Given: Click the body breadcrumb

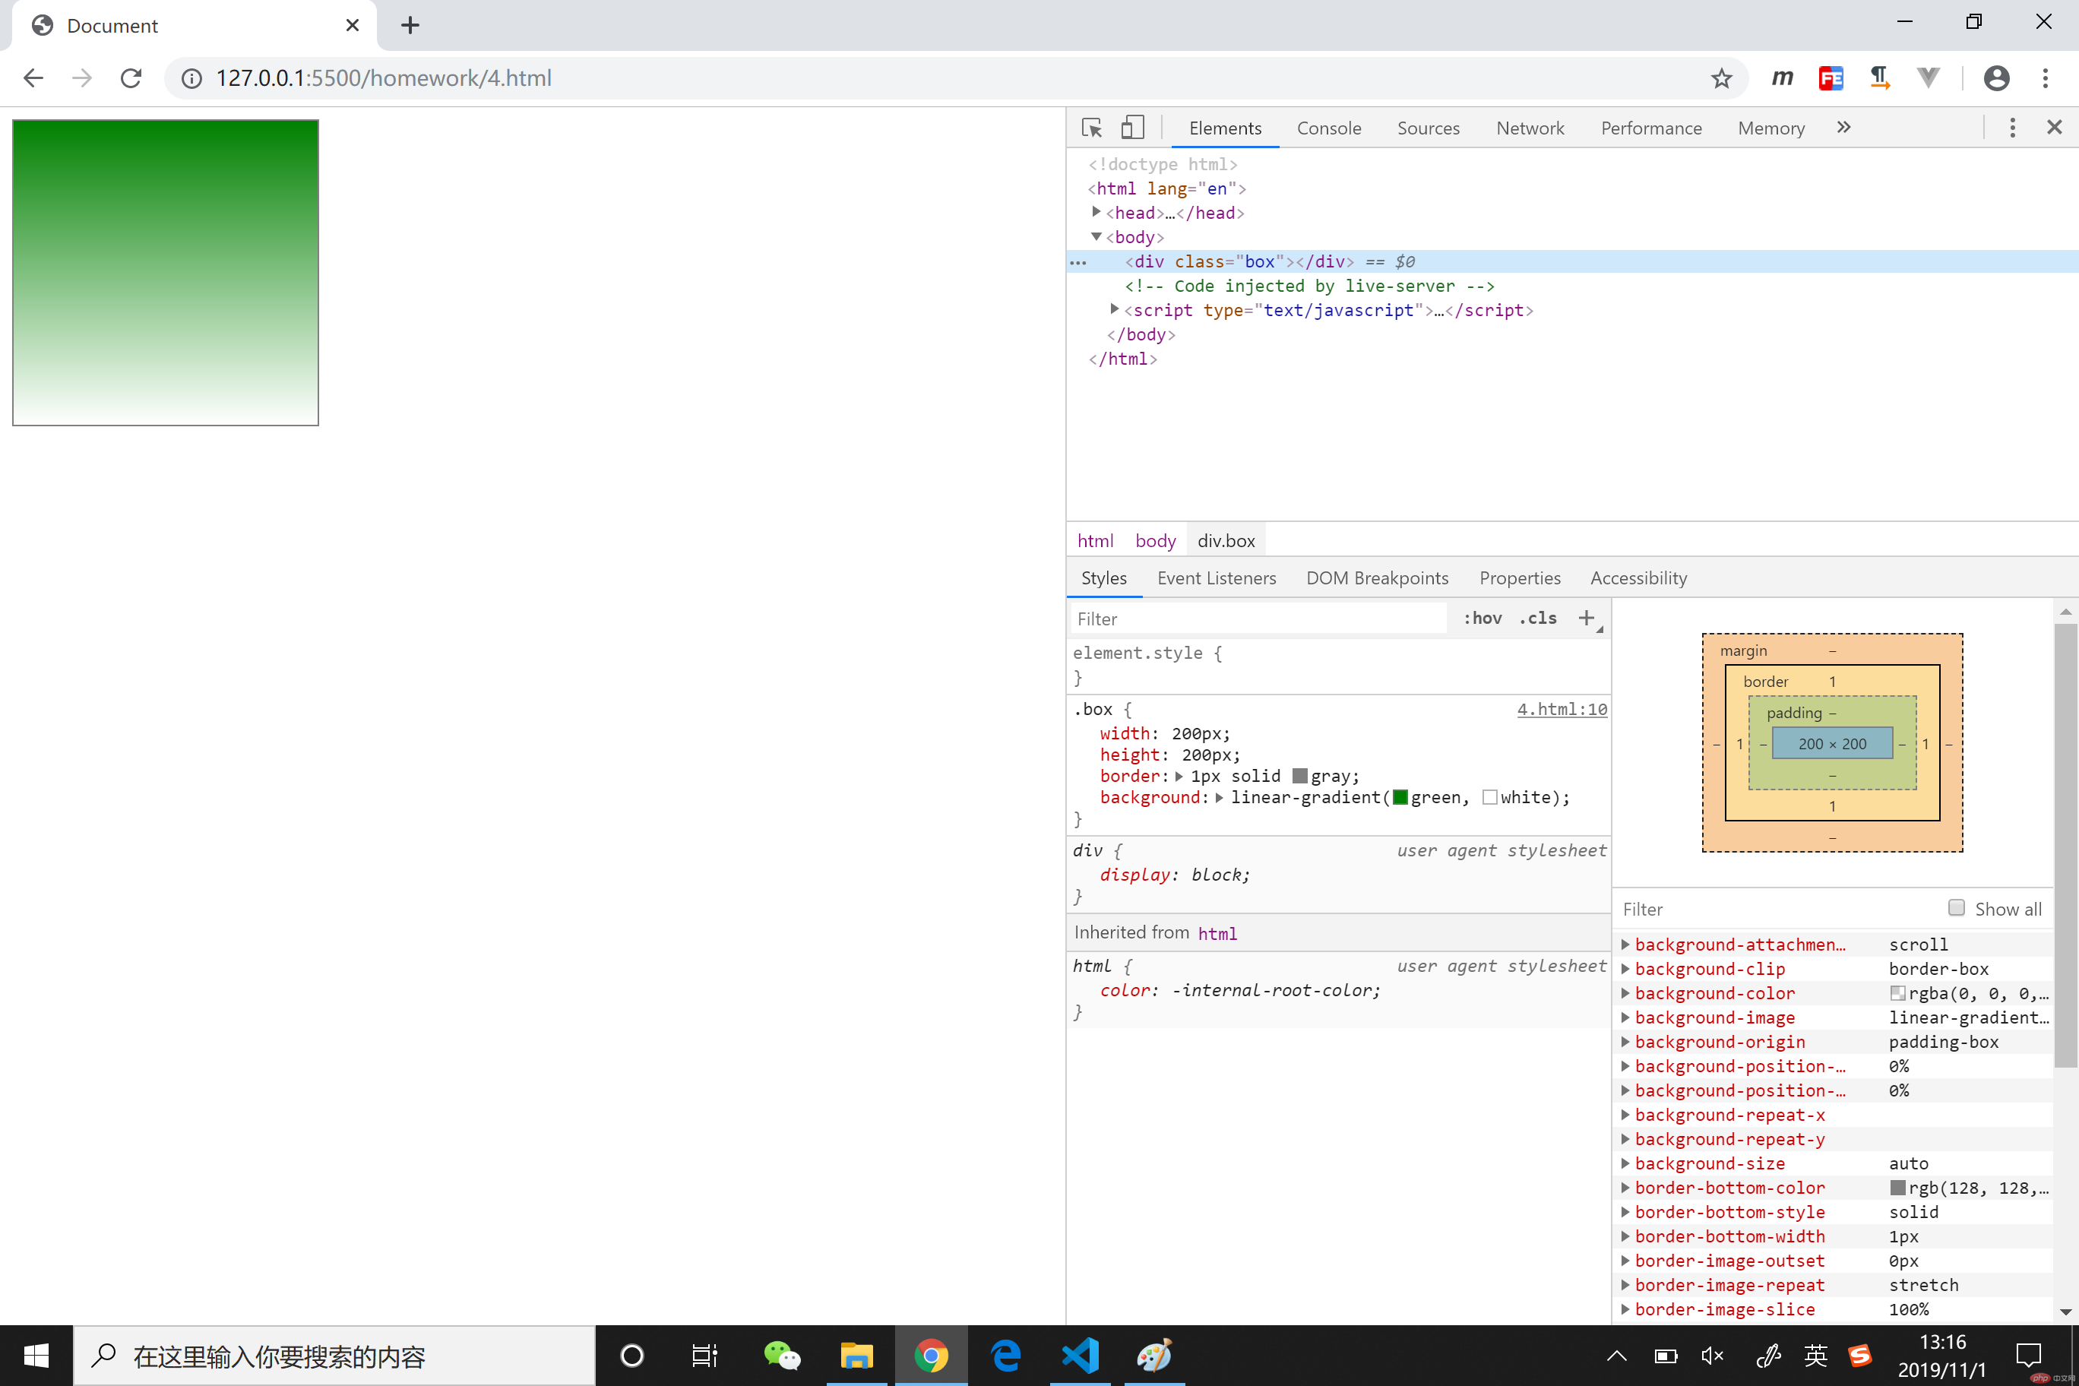Looking at the screenshot, I should point(1155,541).
